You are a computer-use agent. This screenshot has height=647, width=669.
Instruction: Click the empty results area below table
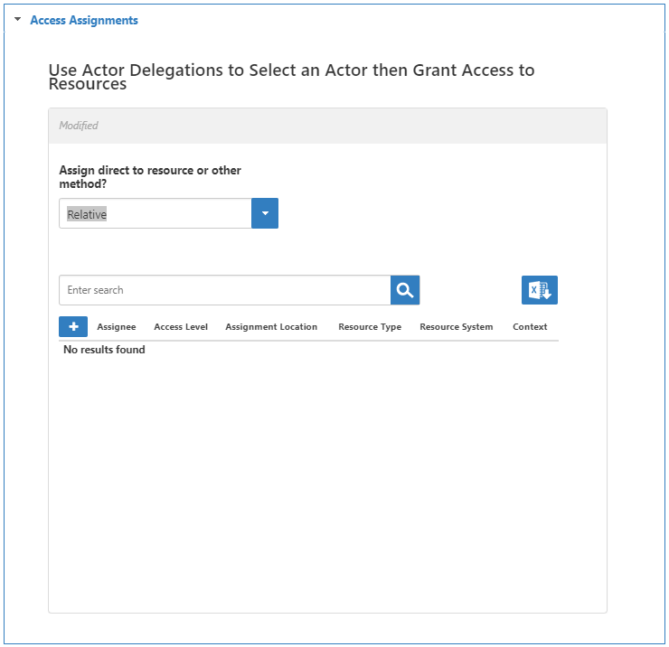pyautogui.click(x=325, y=479)
